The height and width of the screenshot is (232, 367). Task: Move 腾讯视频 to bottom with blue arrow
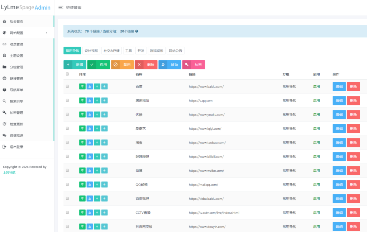tap(90, 100)
